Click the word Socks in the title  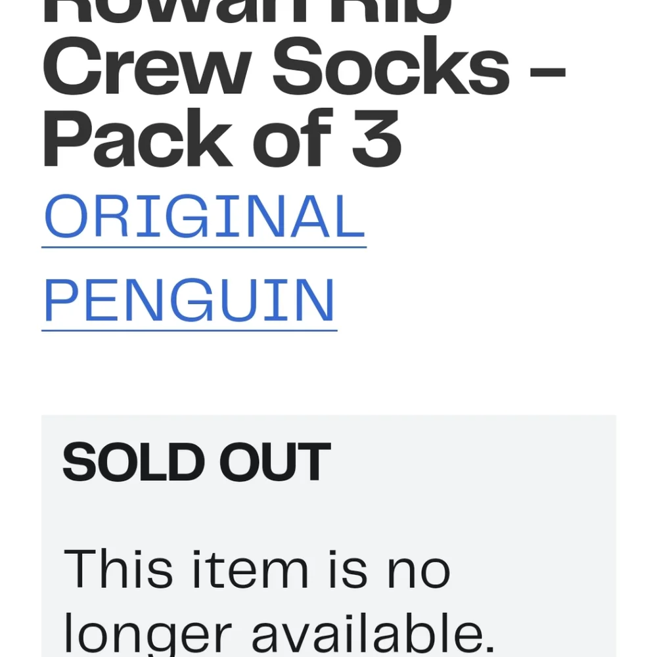click(x=392, y=66)
